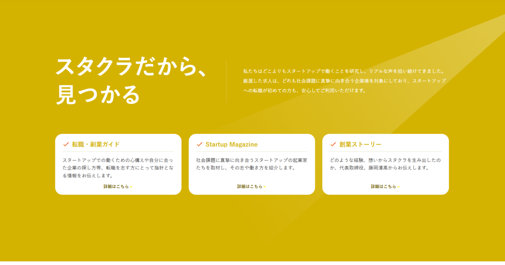Click the yellow arrow in the 転職・副業ガイド card
Screen dimensions: 505x265
click(x=131, y=187)
